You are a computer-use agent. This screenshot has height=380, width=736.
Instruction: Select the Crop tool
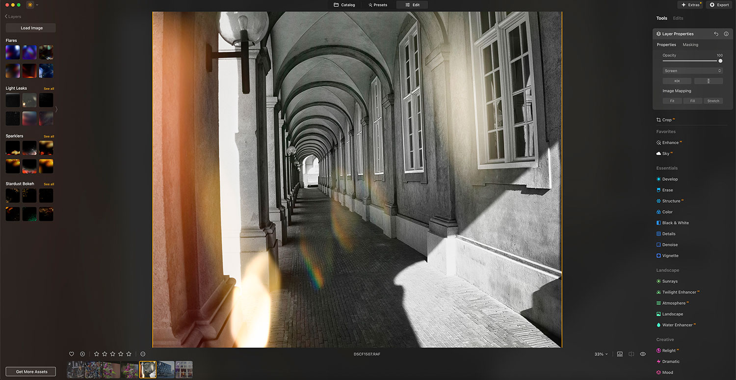[x=666, y=120]
